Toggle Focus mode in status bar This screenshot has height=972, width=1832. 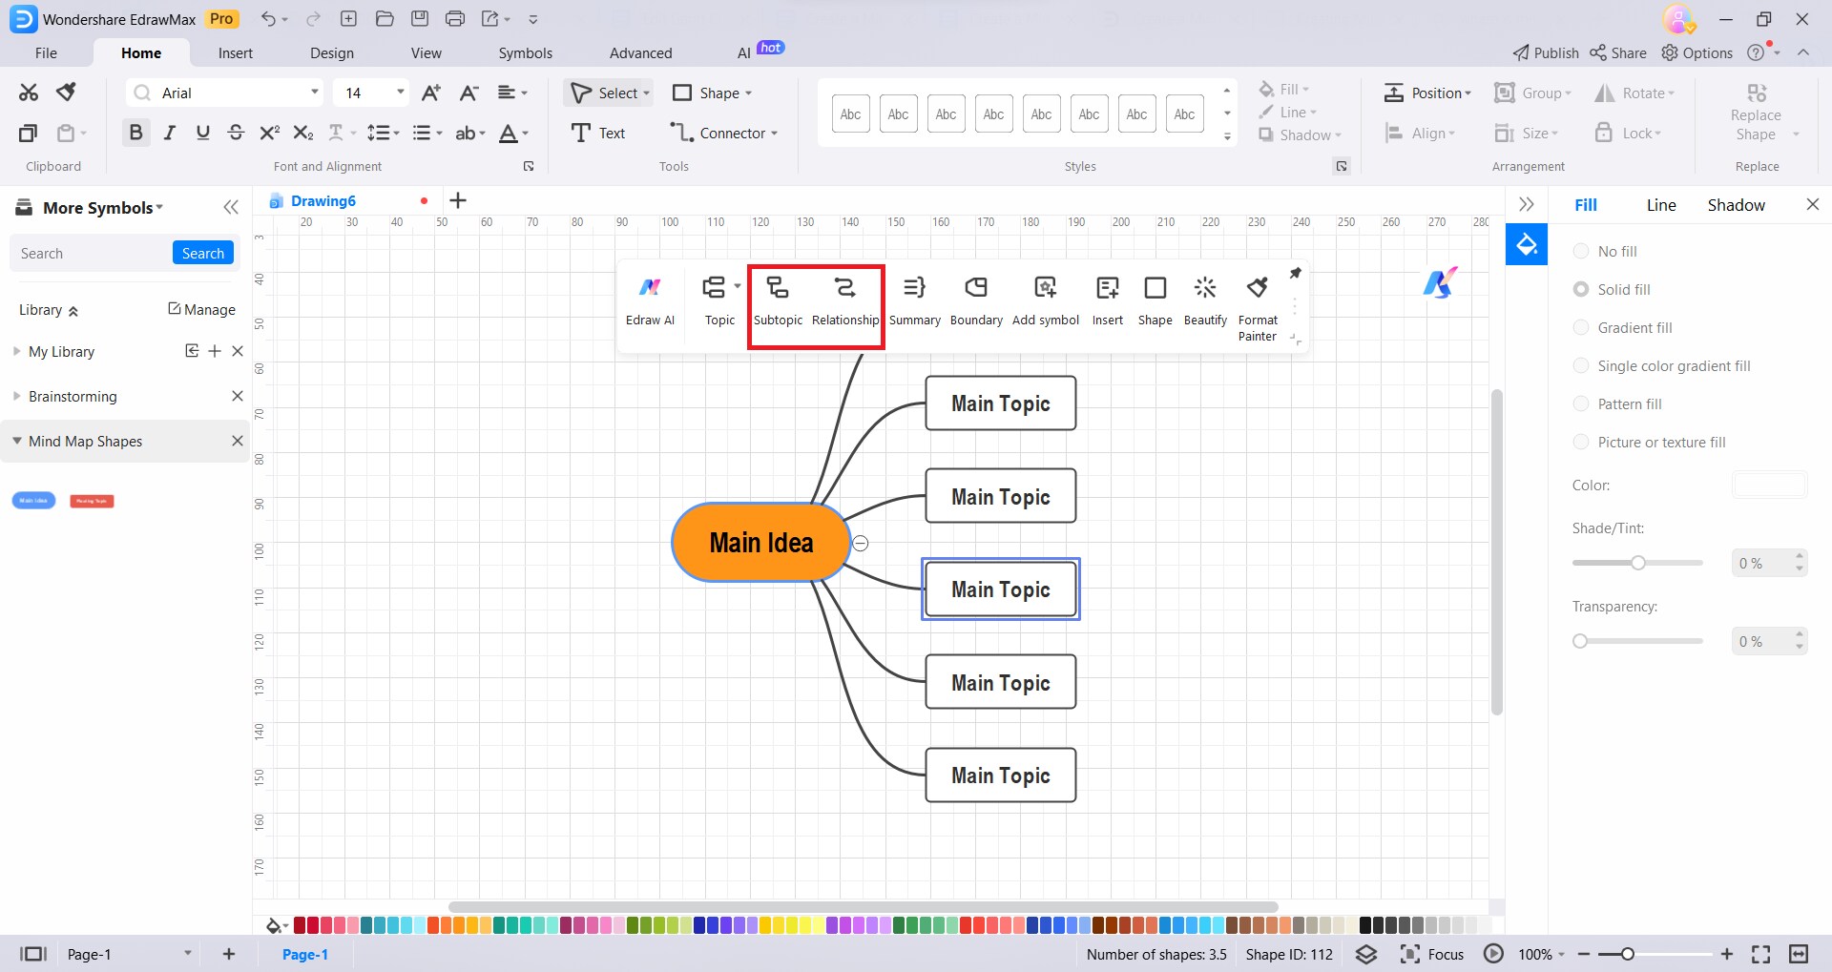[x=1432, y=954]
